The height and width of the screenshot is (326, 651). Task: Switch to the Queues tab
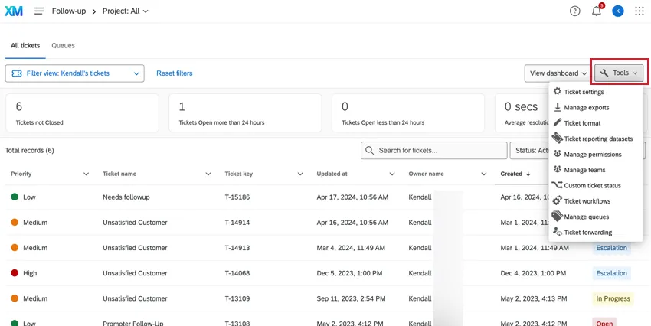click(x=63, y=46)
